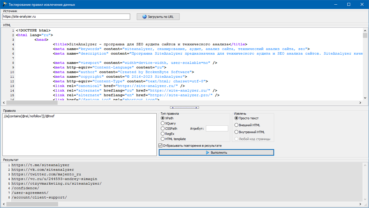Choose the Внутренний HTML extraction option
This screenshot has height=208, width=369.
249,132
